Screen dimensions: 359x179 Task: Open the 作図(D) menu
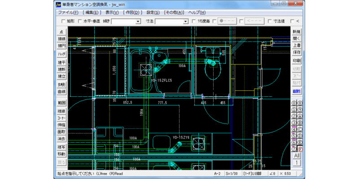click(132, 13)
